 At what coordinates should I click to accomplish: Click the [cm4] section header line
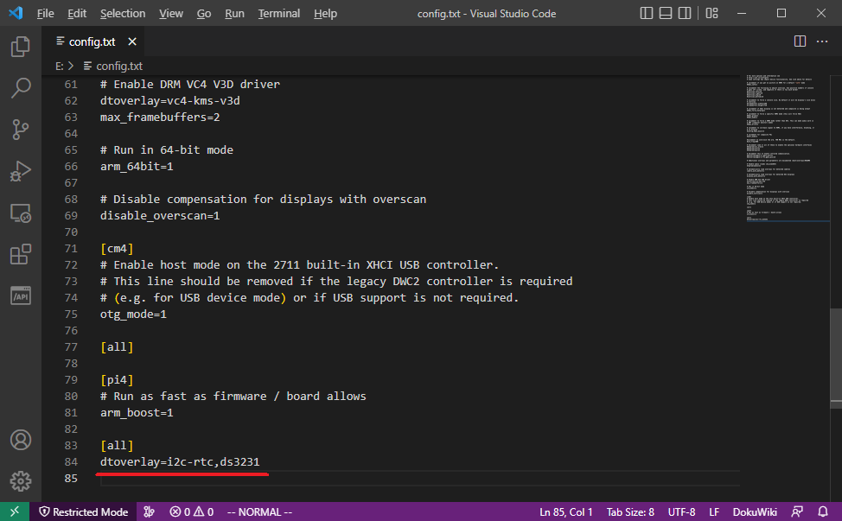pyautogui.click(x=117, y=249)
